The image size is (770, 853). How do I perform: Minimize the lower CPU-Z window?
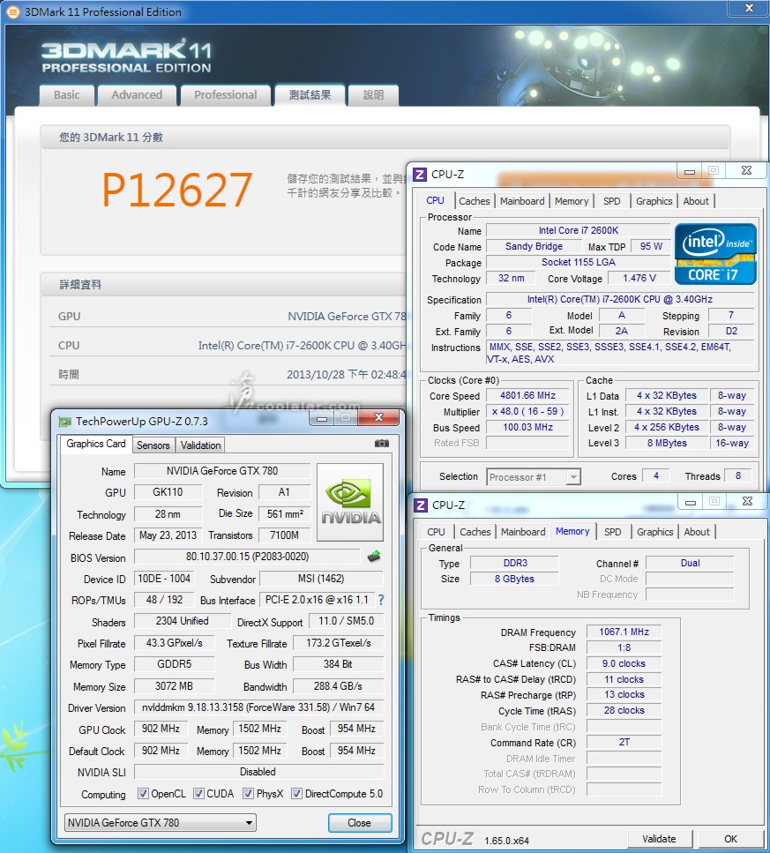(x=691, y=502)
